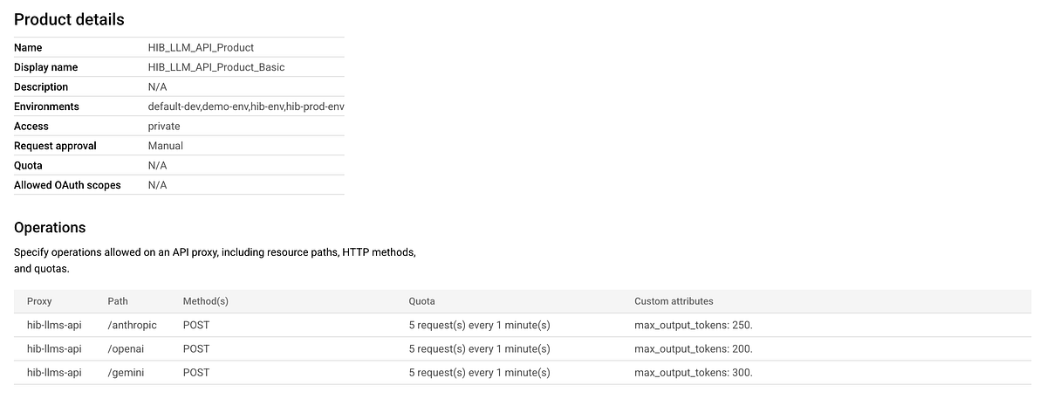Select the Environments value list
This screenshot has height=406, width=1047.
(246, 107)
